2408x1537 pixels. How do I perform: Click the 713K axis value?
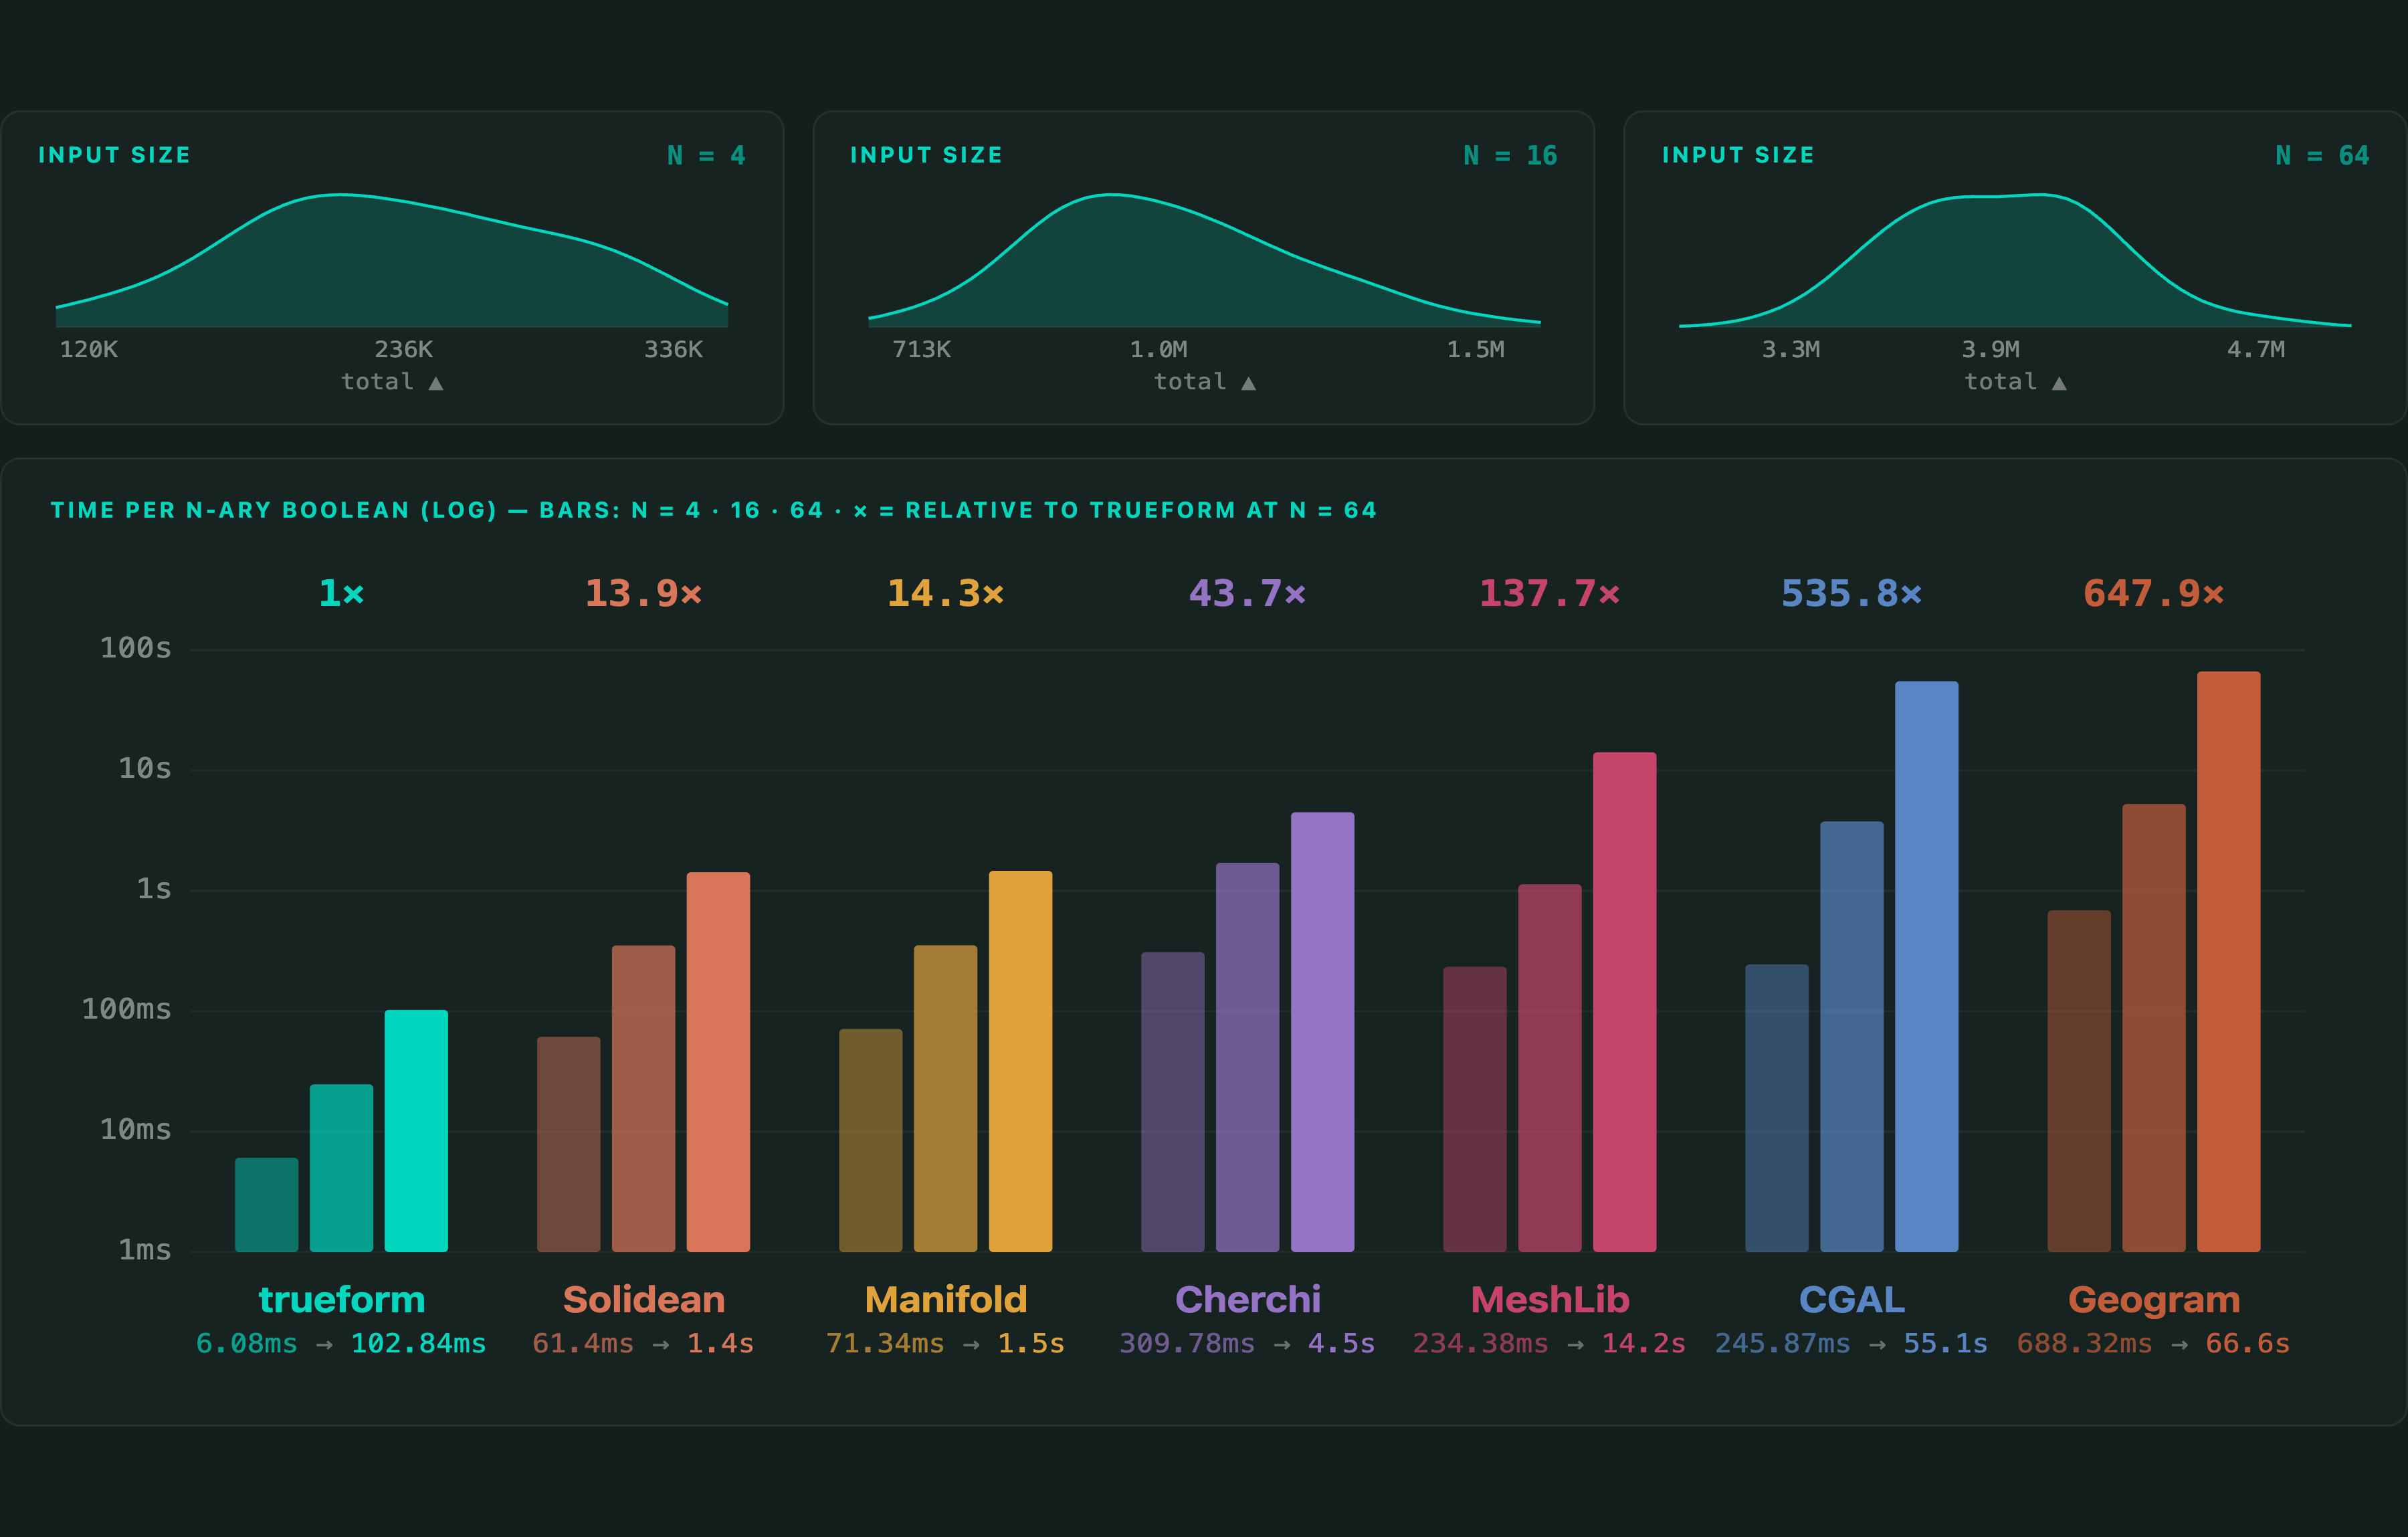[x=921, y=349]
